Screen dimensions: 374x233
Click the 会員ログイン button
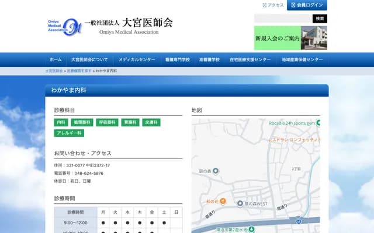pos(307,5)
